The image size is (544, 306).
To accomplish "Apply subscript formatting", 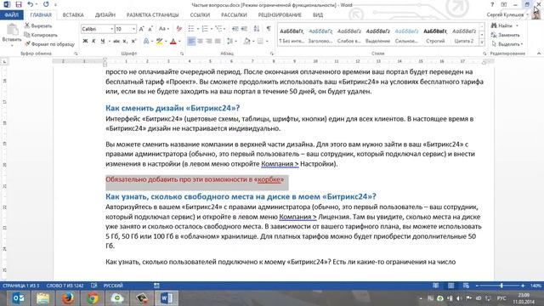I will pyautogui.click(x=125, y=42).
